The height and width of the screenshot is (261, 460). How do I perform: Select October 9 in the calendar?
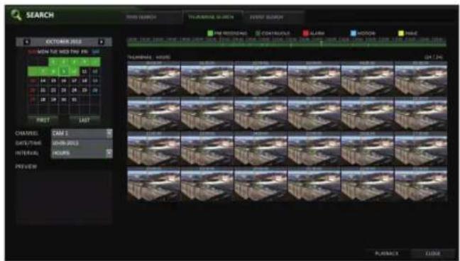click(64, 71)
